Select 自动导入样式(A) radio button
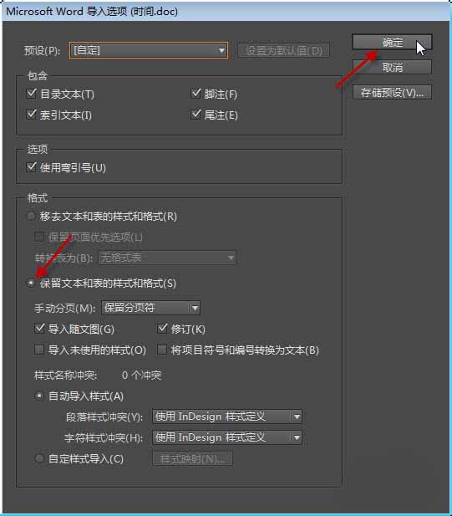The width and height of the screenshot is (452, 516). [x=39, y=396]
